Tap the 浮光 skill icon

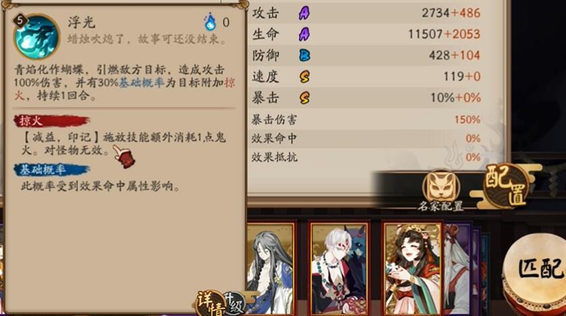36,37
